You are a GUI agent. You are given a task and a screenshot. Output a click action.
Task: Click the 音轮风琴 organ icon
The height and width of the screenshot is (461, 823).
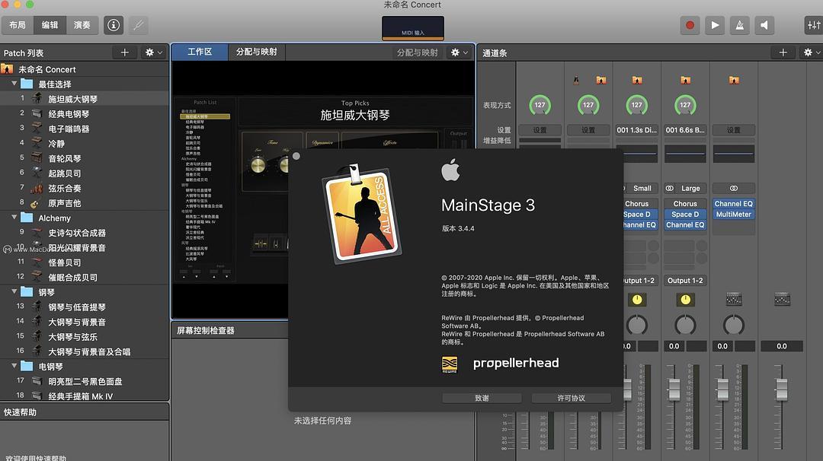pyautogui.click(x=37, y=157)
